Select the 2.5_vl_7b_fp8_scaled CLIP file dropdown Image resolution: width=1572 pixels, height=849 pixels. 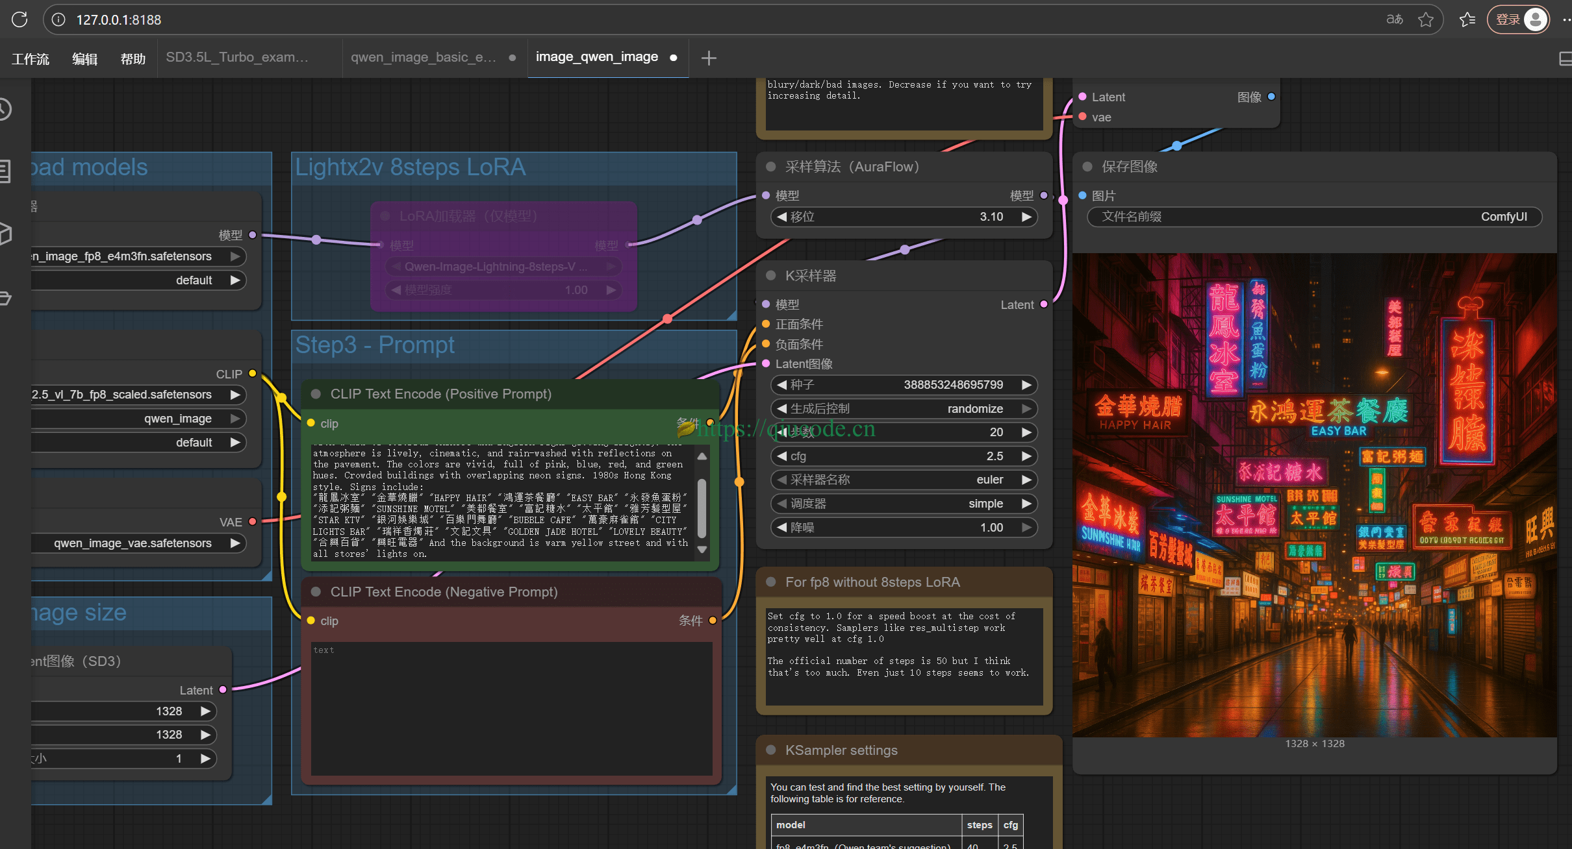point(138,395)
